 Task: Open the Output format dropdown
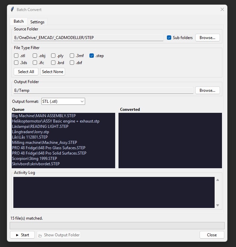(x=63, y=101)
